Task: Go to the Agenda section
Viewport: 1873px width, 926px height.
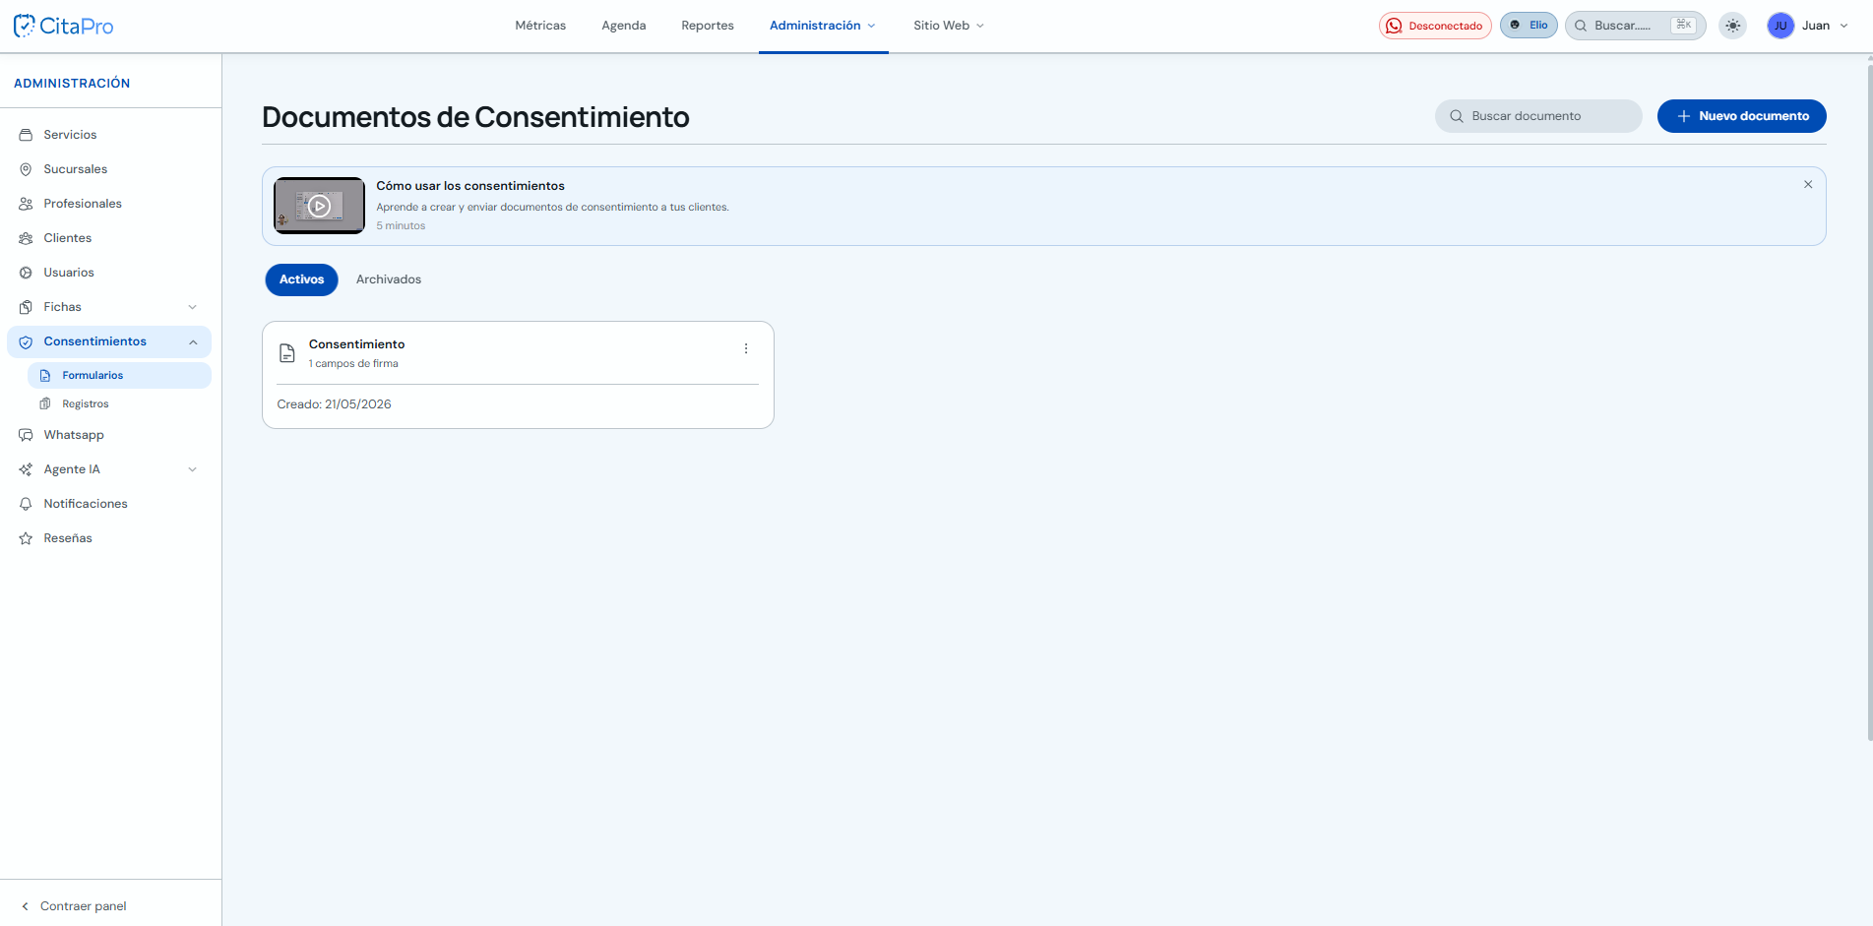Action: click(624, 26)
